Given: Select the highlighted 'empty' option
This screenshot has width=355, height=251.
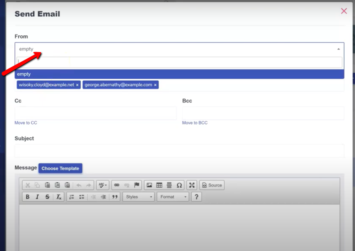Looking at the screenshot, I should [x=179, y=74].
